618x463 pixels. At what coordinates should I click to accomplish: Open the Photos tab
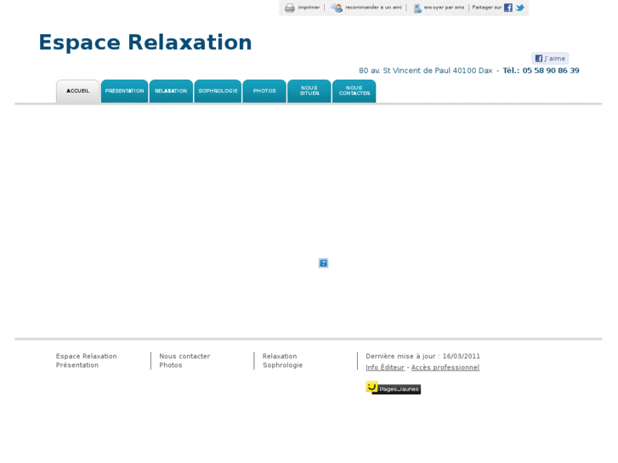coord(264,91)
